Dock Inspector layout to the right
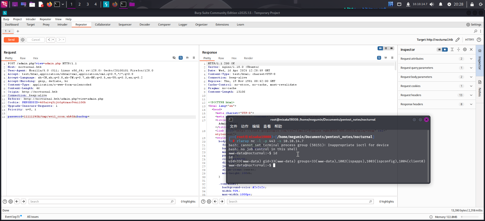 445,50
